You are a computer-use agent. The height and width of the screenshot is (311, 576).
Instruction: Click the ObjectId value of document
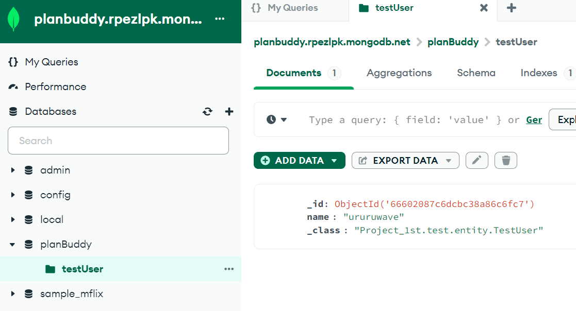[434, 204]
